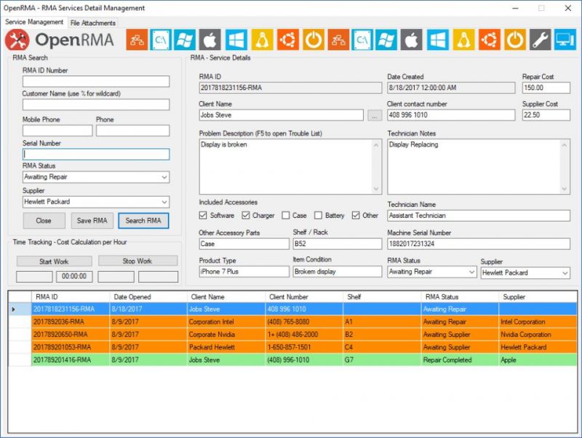The width and height of the screenshot is (582, 438).
Task: Click the OpenRMA logo icon
Action: click(x=17, y=40)
